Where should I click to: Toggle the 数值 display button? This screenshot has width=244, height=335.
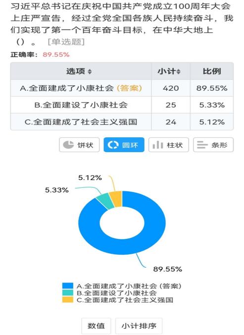(96, 326)
